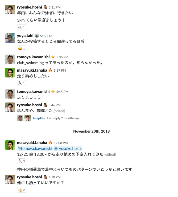Toggle runner reaction under 走り納めもしたい message

(21, 83)
